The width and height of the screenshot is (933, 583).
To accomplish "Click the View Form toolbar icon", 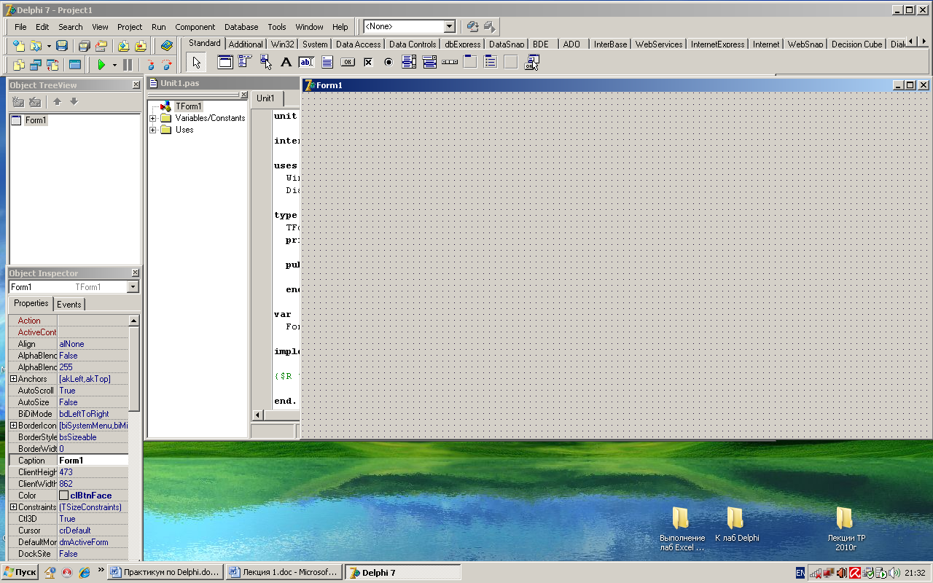I will pos(35,65).
